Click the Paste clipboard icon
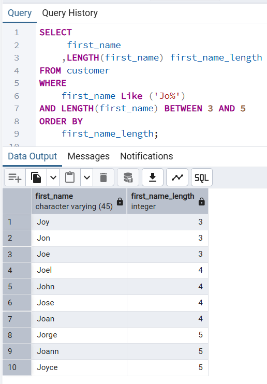Screen dimensions: 267x384 70,178
